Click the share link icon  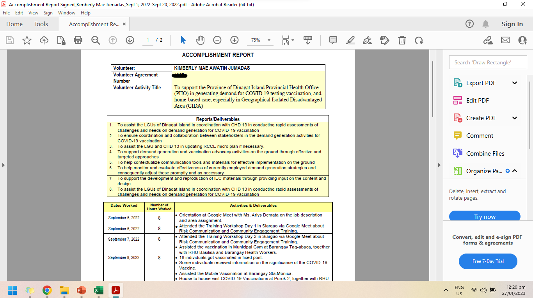click(488, 40)
